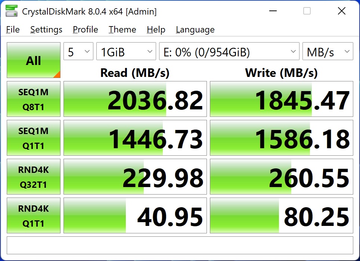Image resolution: width=360 pixels, height=261 pixels.
Task: Click the RND4K Q1T1 write value 80.25
Action: [x=282, y=215]
